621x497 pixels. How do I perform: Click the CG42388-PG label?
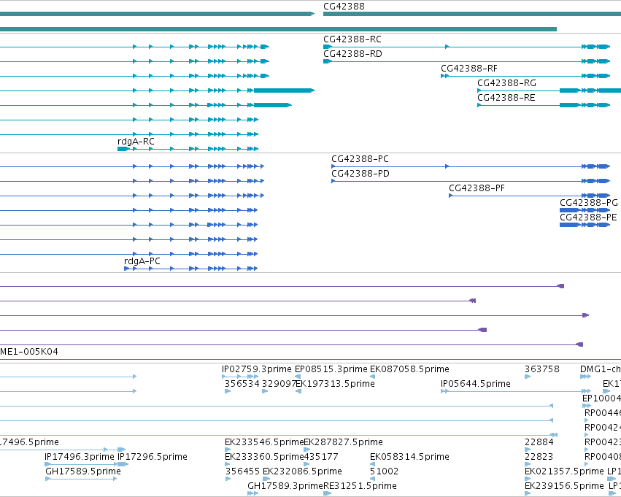pyautogui.click(x=588, y=203)
